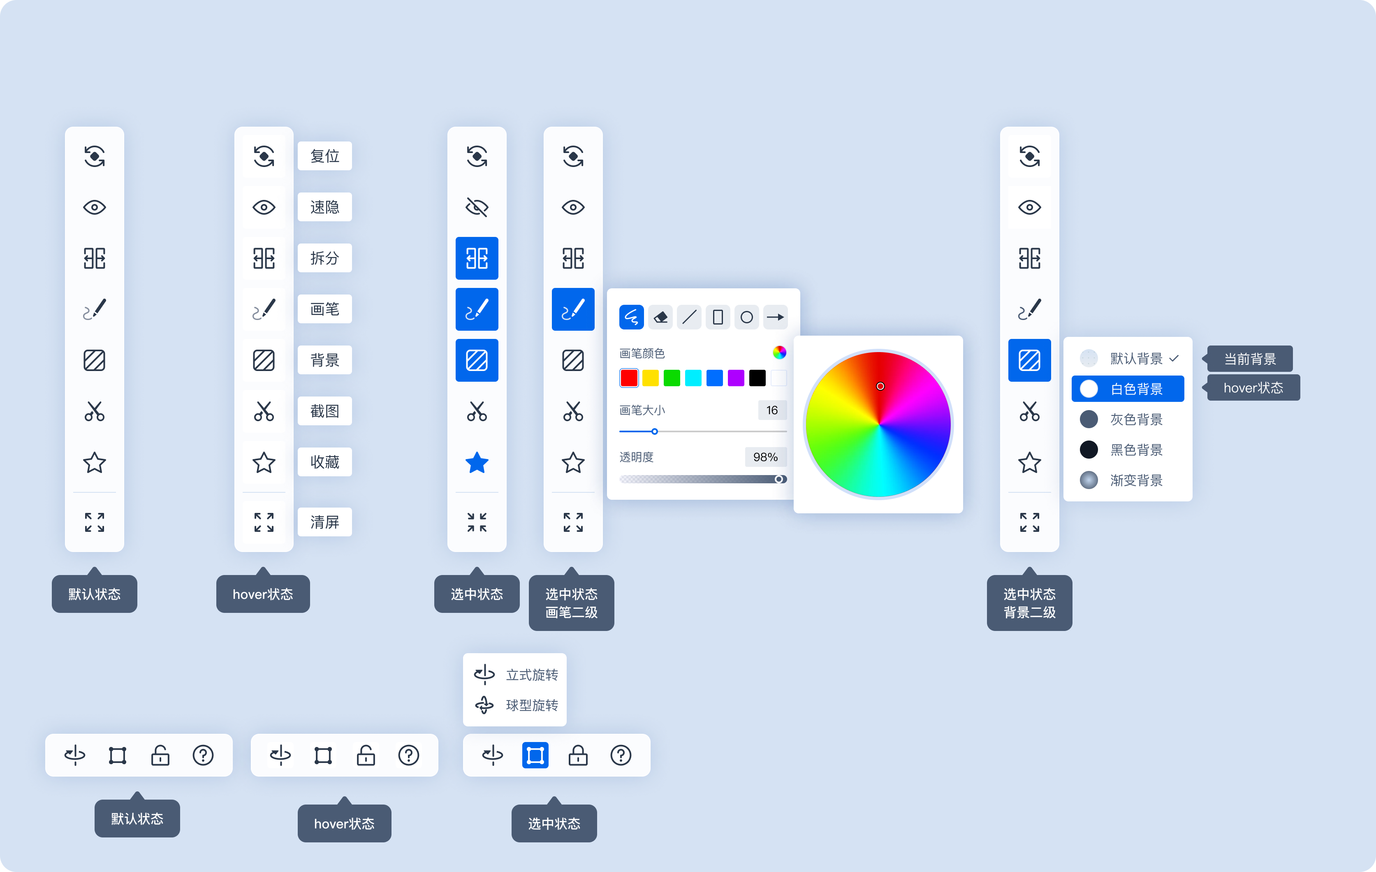The height and width of the screenshot is (872, 1376).
Task: Select the eraser tool in brush panel
Action: point(660,317)
